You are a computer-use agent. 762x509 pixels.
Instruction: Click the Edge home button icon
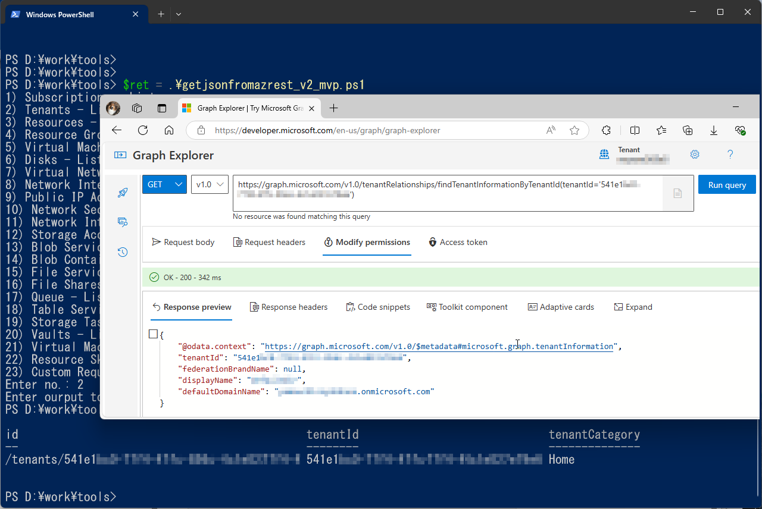pyautogui.click(x=169, y=130)
